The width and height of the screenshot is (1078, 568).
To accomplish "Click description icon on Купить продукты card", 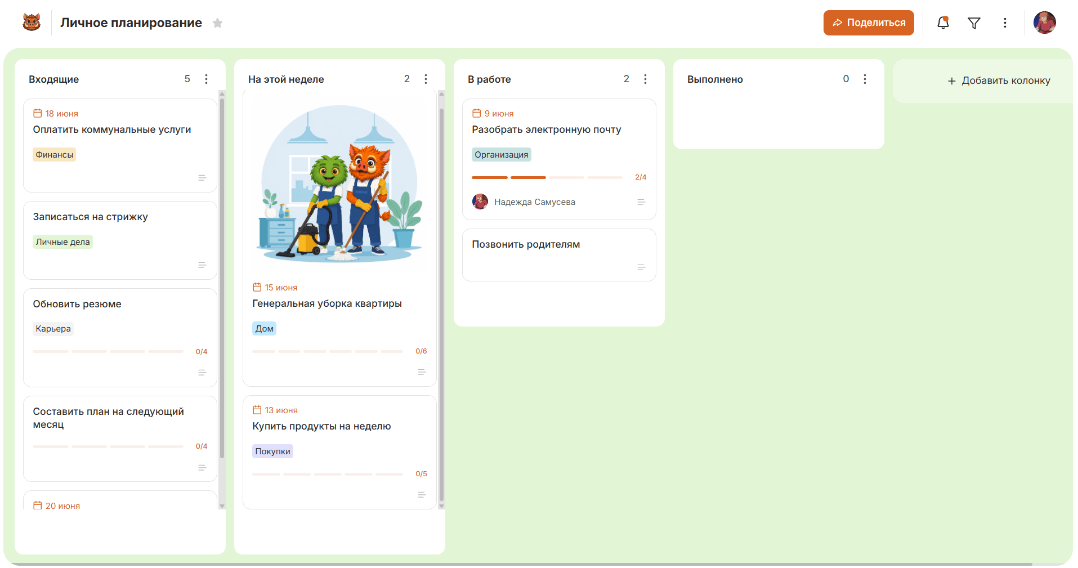I will 422,495.
